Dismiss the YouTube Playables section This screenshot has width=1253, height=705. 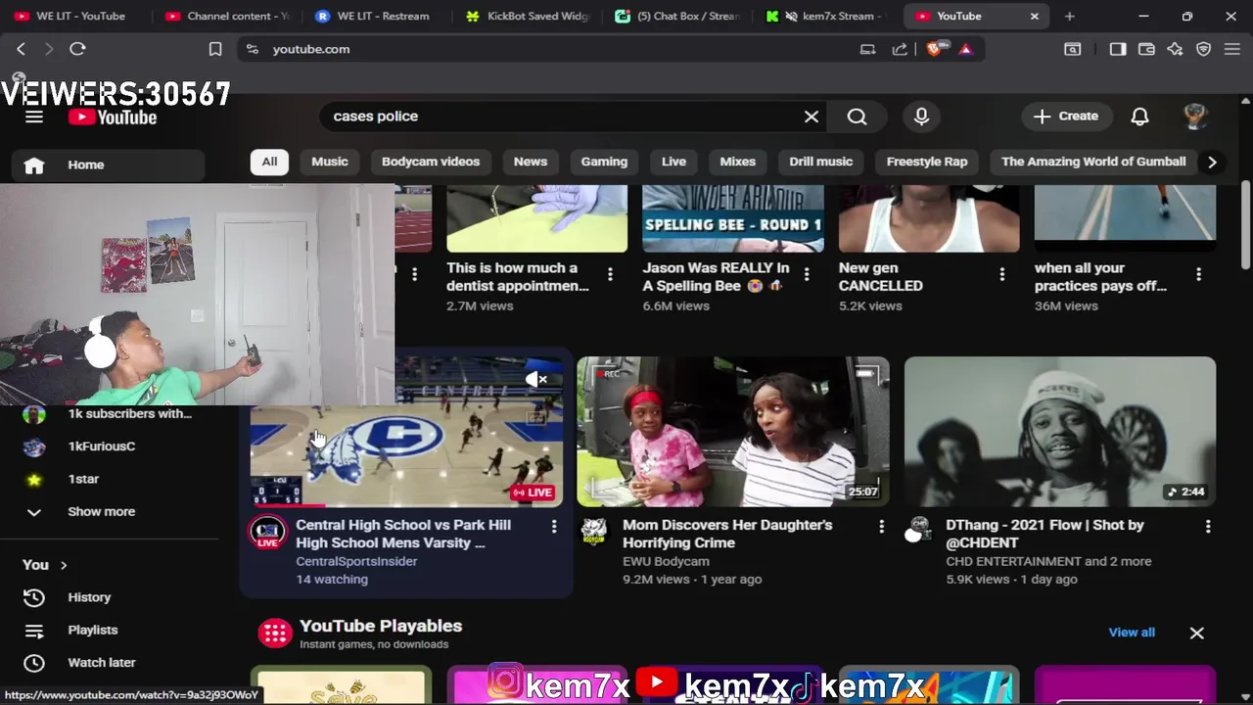point(1196,634)
